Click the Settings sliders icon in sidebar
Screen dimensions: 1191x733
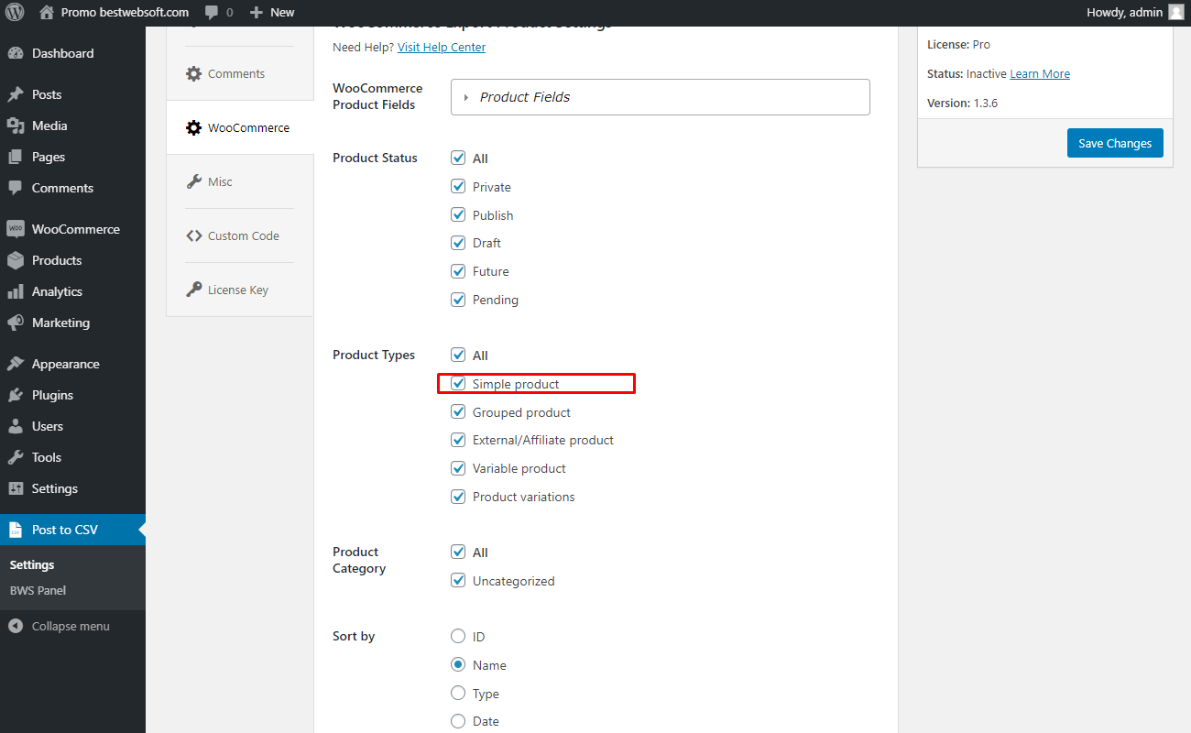(x=16, y=488)
